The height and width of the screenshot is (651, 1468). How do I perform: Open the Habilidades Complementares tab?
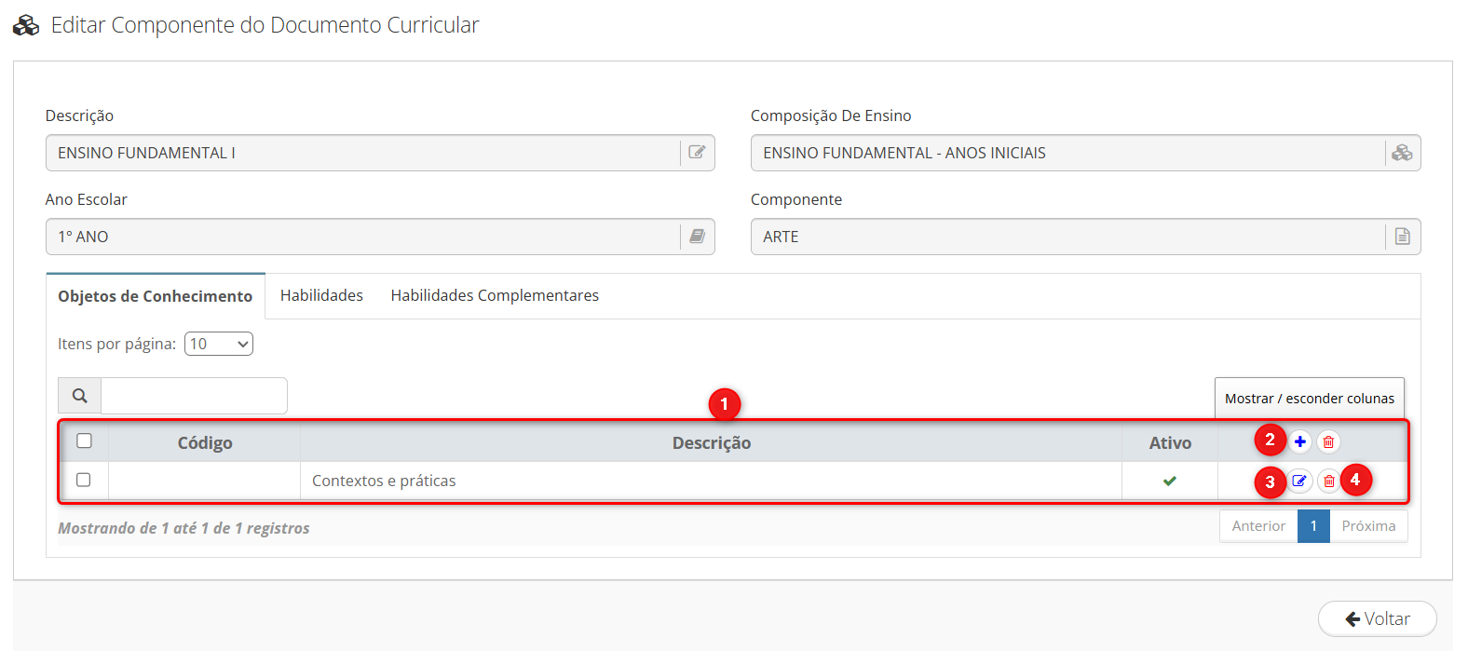pyautogui.click(x=495, y=295)
